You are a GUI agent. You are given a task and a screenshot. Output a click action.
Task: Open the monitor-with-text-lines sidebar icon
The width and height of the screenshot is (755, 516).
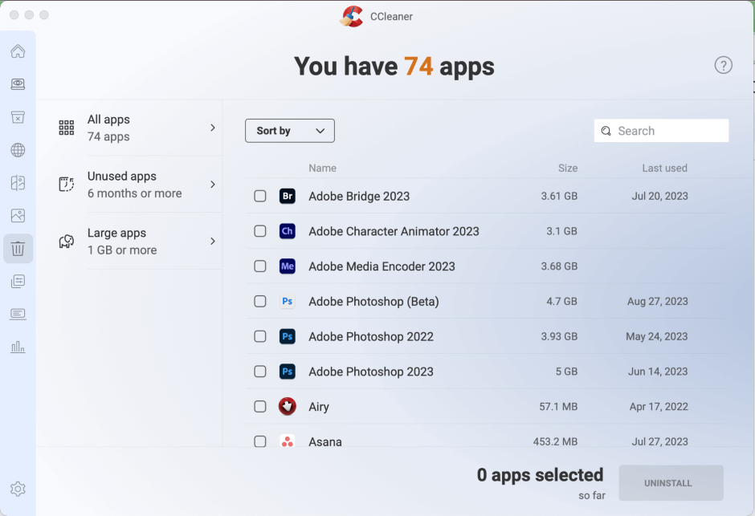pos(18,314)
